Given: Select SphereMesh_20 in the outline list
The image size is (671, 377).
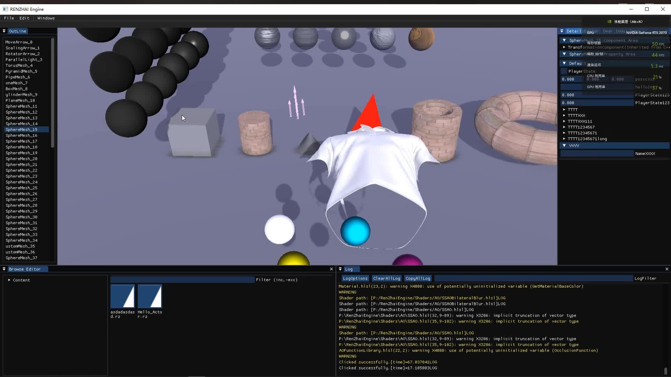Looking at the screenshot, I should [21, 159].
